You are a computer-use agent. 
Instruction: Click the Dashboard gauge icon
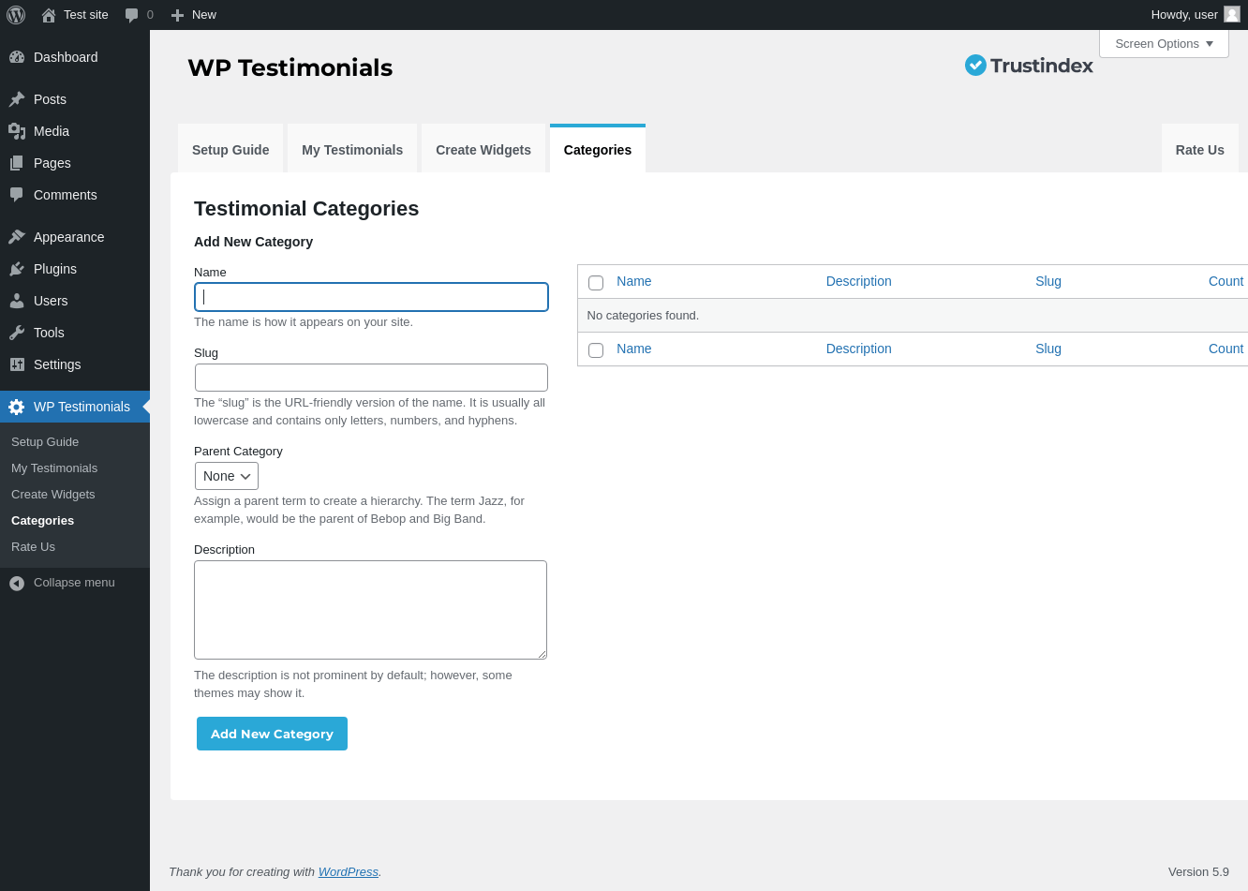17,57
